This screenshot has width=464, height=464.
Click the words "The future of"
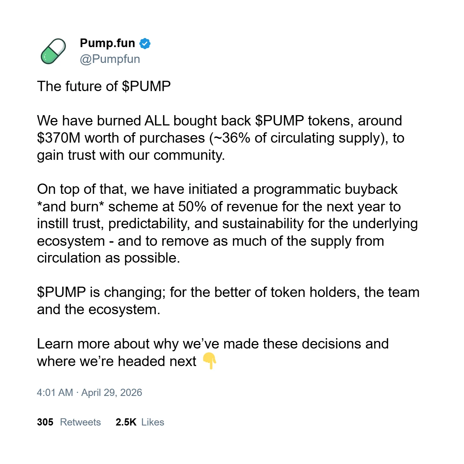(x=77, y=86)
